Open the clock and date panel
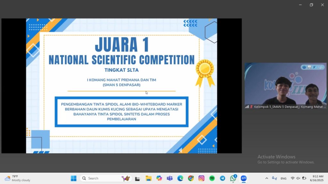 click(318, 178)
